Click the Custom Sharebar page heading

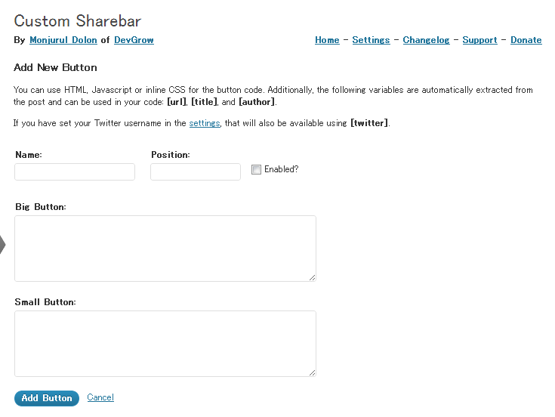[78, 20]
